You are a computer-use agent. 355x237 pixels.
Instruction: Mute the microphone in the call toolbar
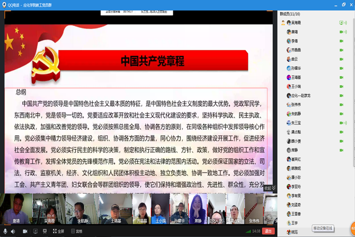[5, 231]
